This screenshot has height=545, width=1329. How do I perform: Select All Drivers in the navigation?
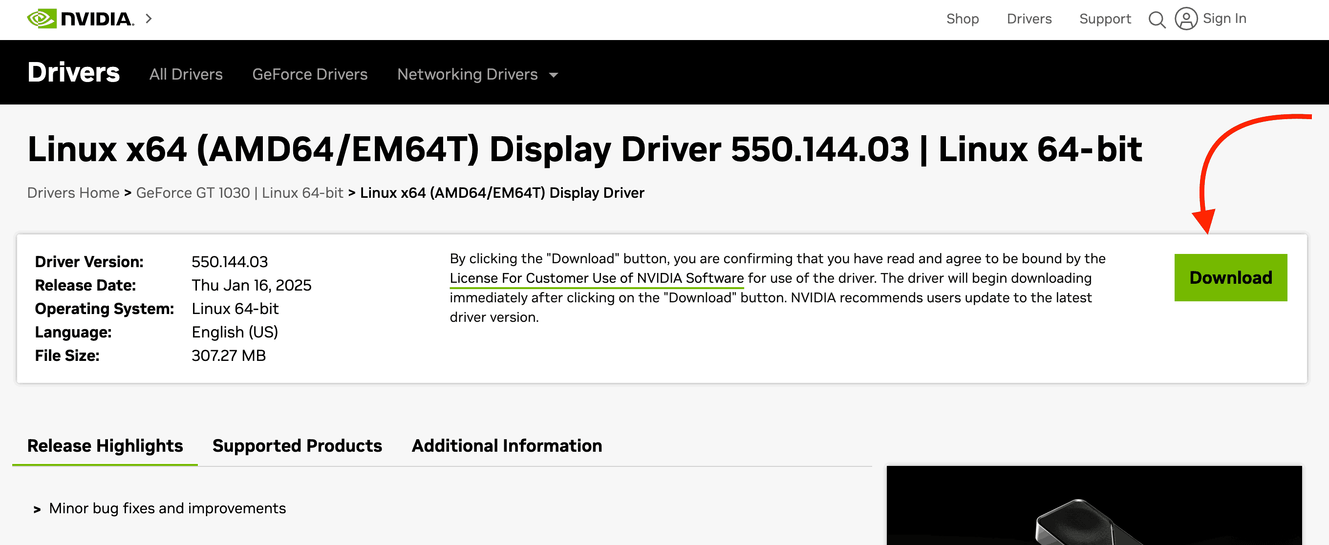click(x=186, y=74)
